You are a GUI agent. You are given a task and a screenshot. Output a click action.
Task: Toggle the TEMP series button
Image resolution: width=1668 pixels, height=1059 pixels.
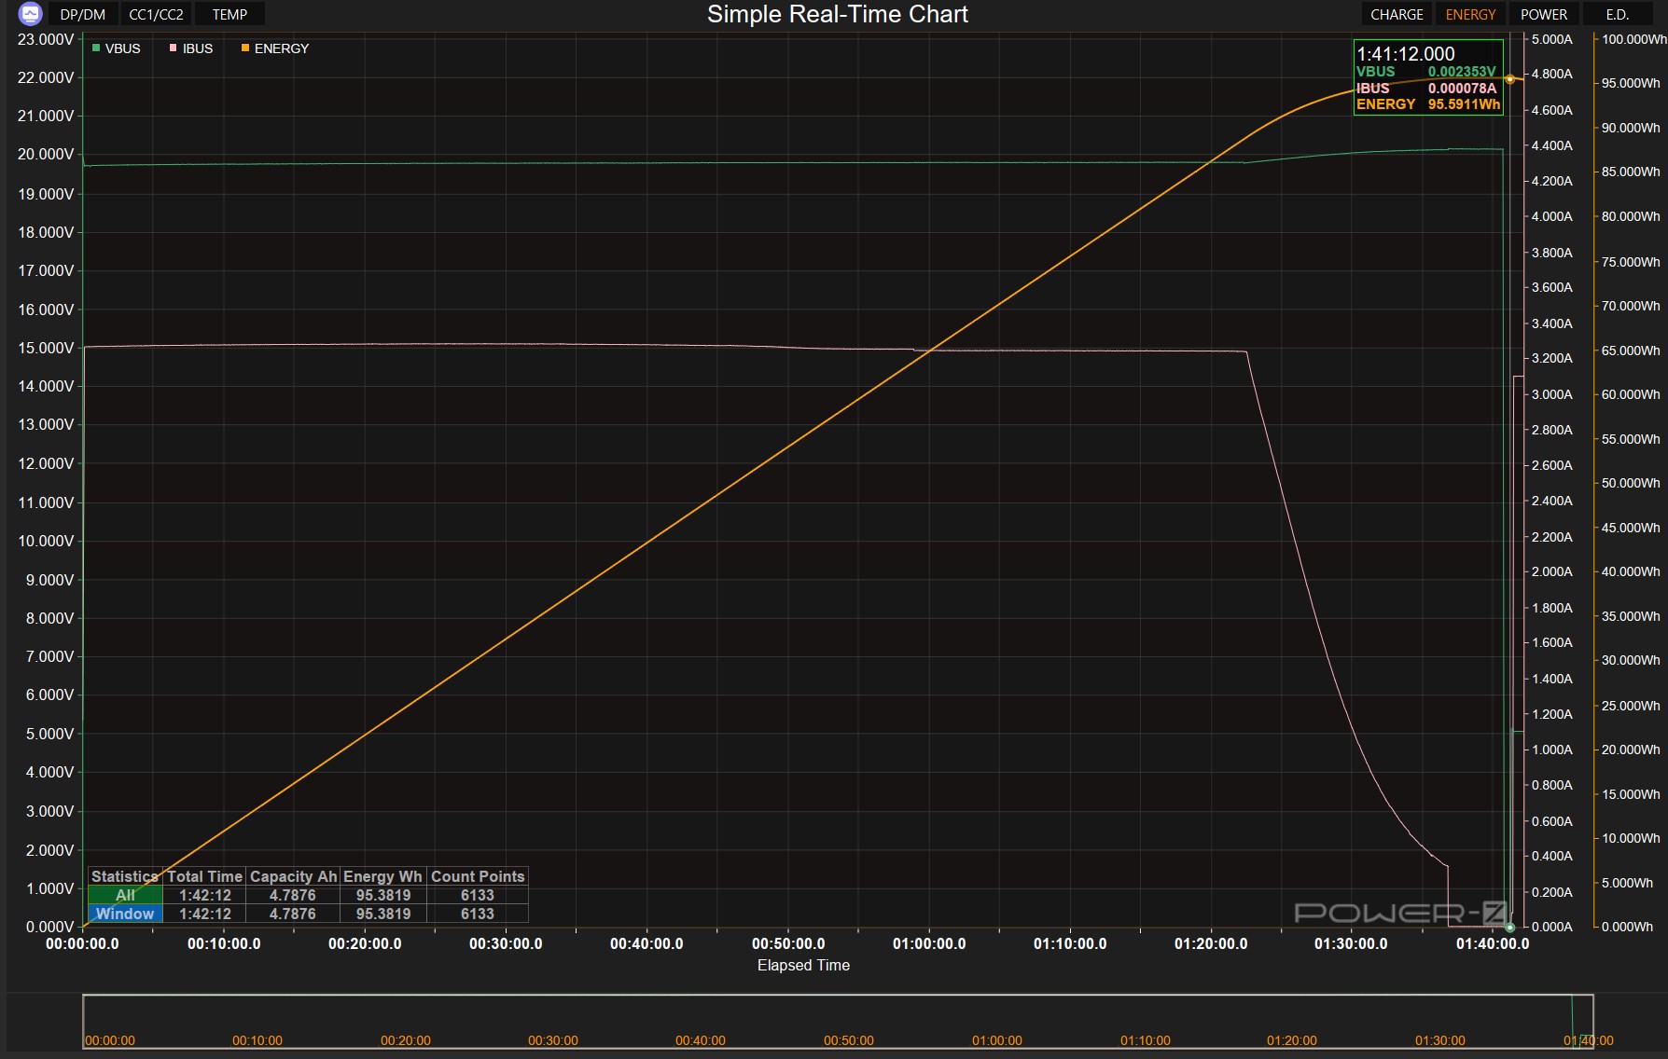[229, 14]
